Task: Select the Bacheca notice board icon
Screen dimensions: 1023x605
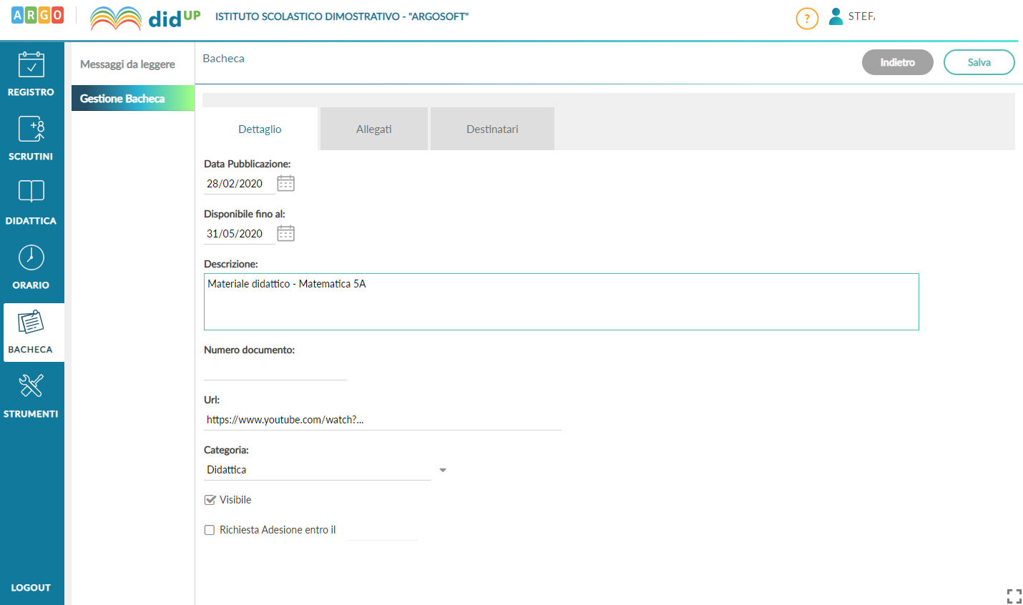Action: click(31, 323)
